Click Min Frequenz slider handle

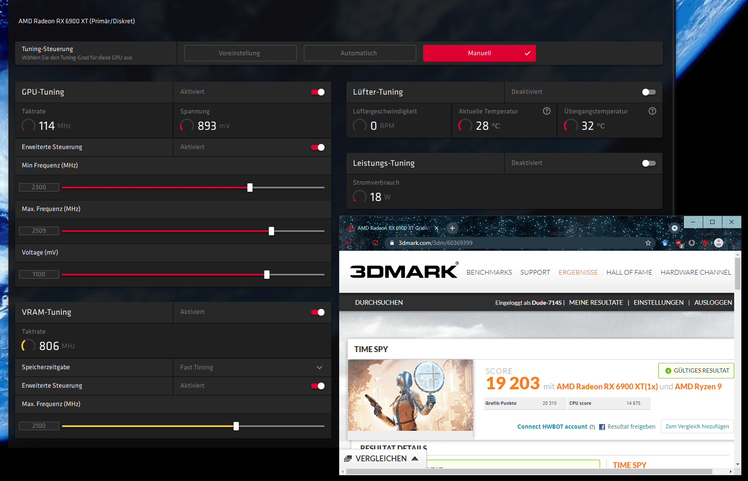coord(250,188)
